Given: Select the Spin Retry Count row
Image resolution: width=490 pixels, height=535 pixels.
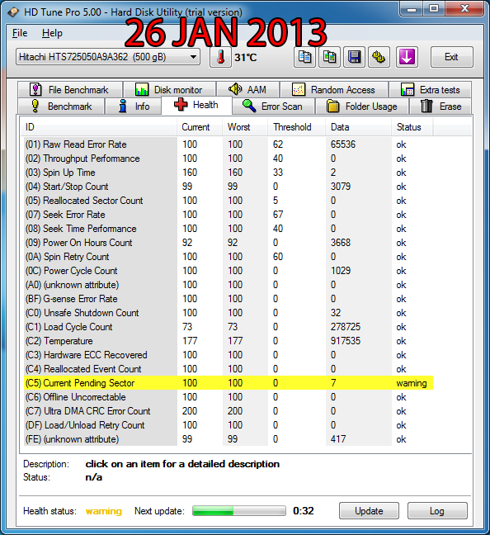Looking at the screenshot, I should click(x=229, y=257).
